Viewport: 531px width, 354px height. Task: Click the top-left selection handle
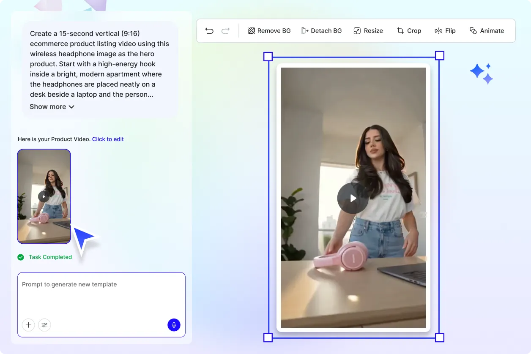(268, 57)
